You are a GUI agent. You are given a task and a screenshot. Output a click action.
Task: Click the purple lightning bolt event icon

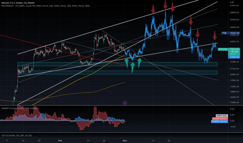[125, 103]
